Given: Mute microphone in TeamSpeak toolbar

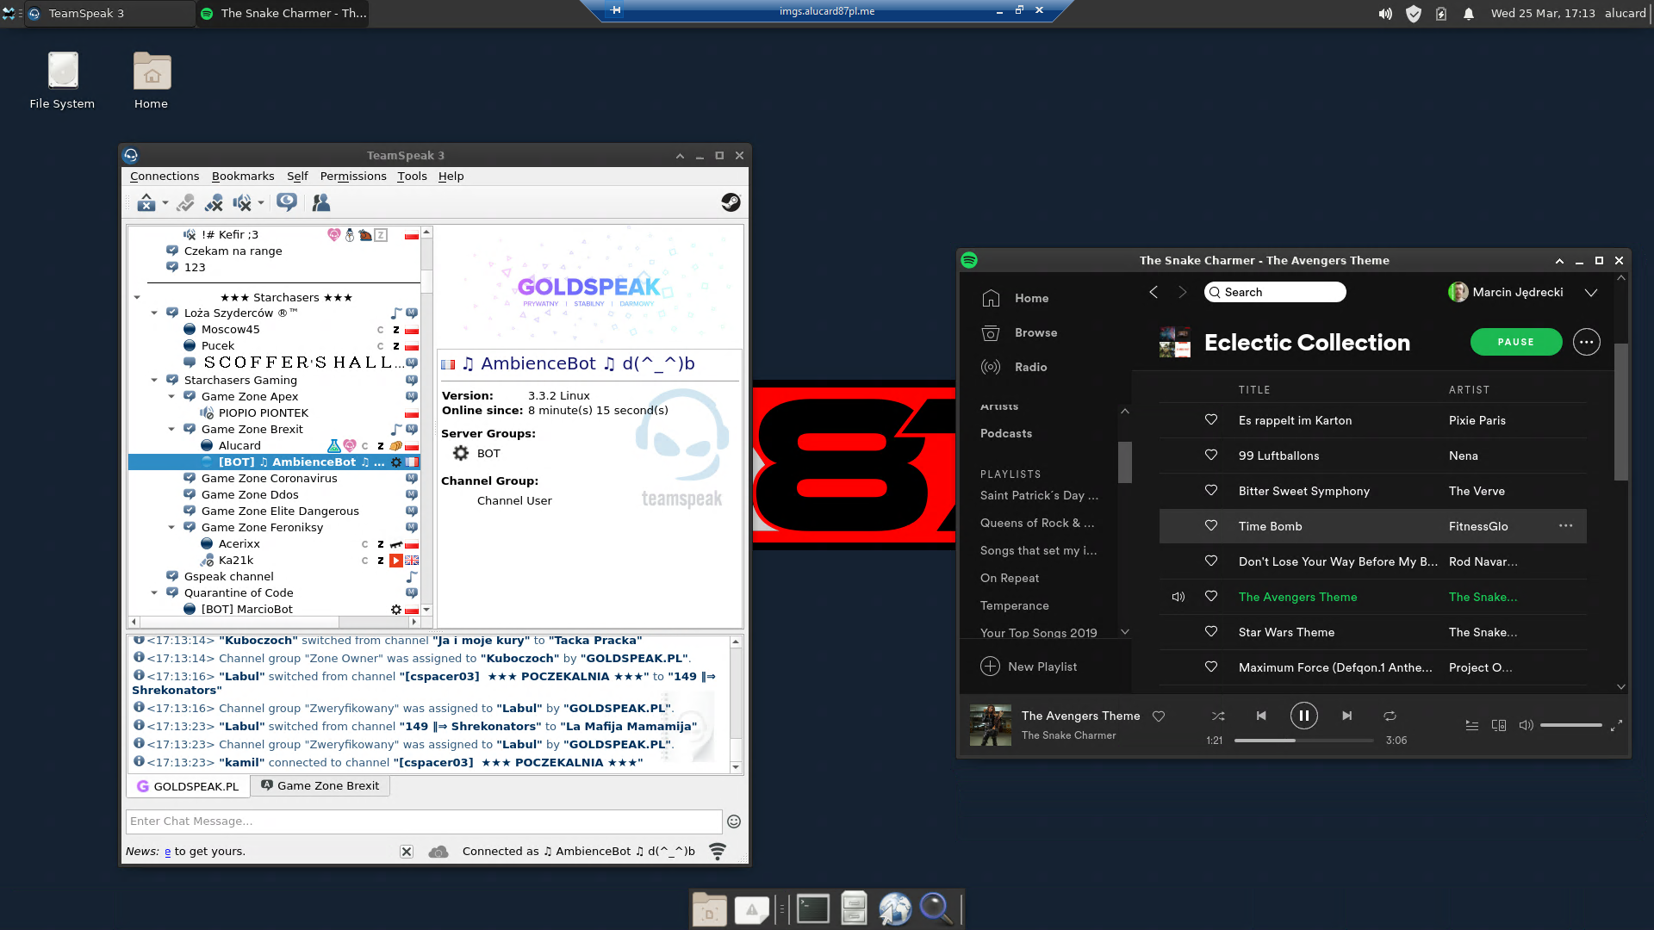Looking at the screenshot, I should [x=214, y=203].
